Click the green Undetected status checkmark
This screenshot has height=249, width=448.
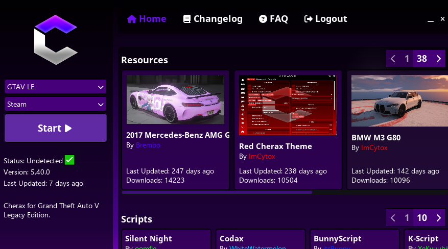pos(69,160)
